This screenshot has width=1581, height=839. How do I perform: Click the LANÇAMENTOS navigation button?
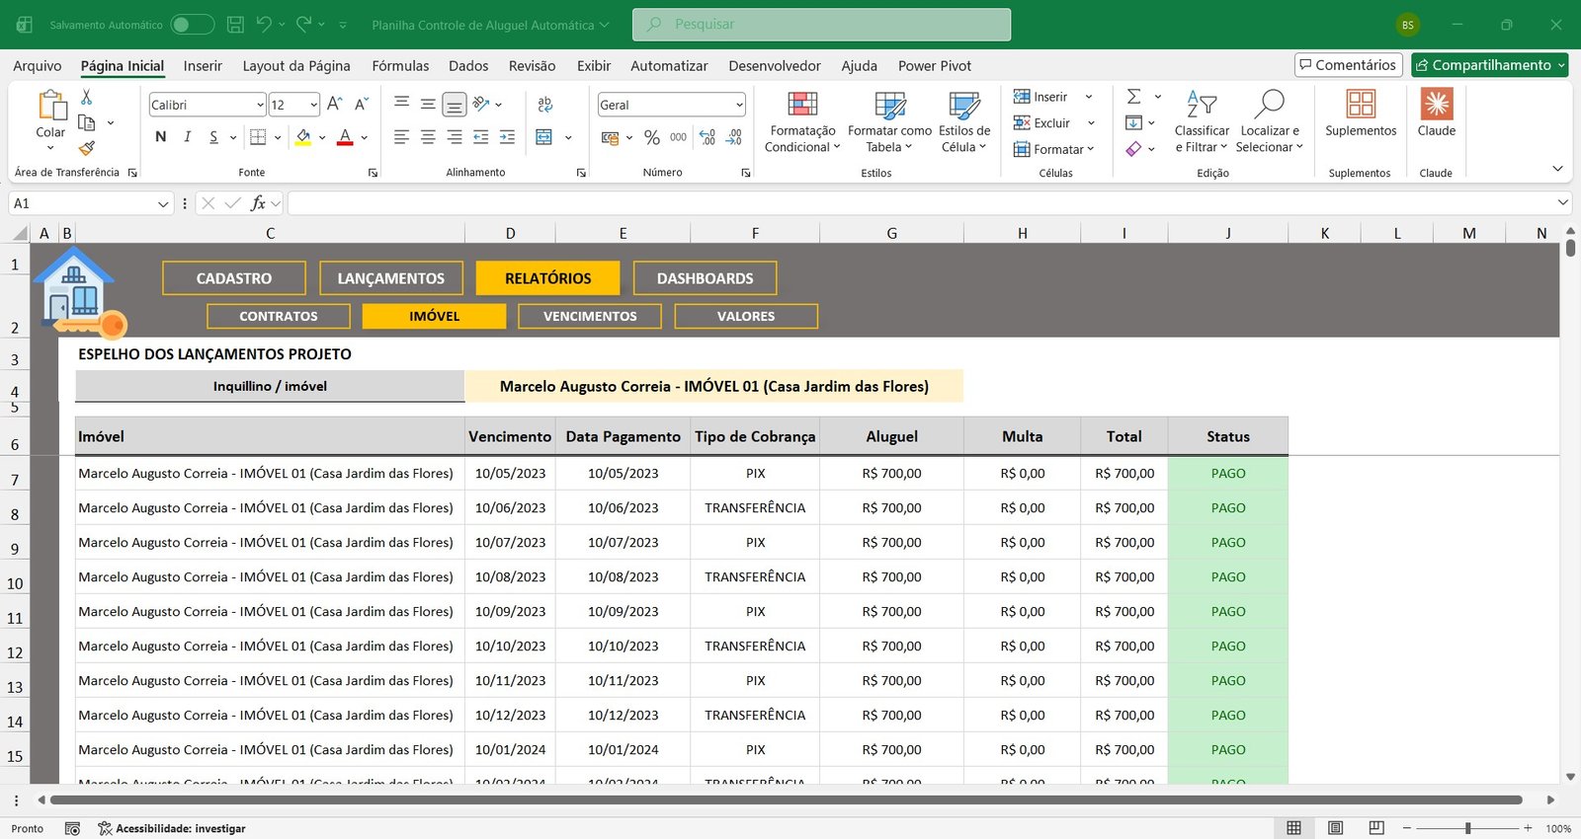coord(391,278)
